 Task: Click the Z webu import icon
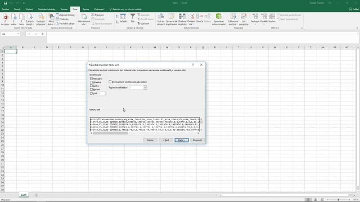click(x=13, y=19)
